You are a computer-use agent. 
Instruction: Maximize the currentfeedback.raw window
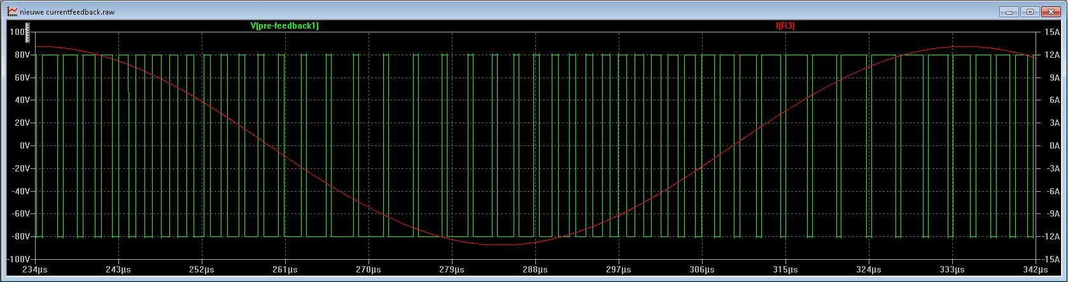tap(1031, 11)
